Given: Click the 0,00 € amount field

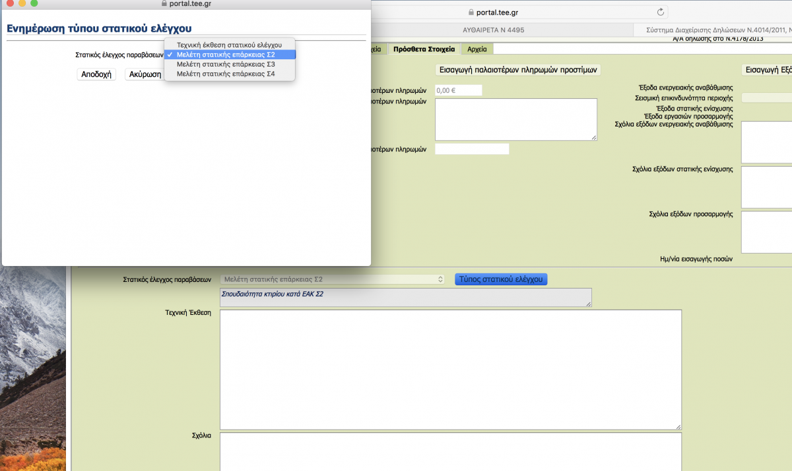Looking at the screenshot, I should point(458,90).
